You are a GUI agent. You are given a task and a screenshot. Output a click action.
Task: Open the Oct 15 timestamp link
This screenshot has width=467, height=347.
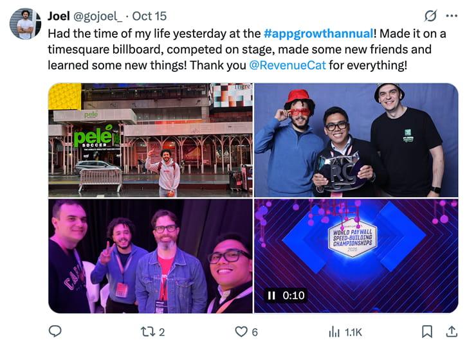(x=149, y=16)
